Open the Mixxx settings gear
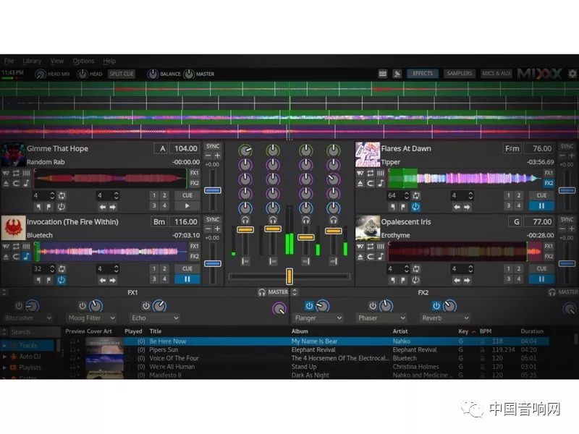 coord(572,74)
